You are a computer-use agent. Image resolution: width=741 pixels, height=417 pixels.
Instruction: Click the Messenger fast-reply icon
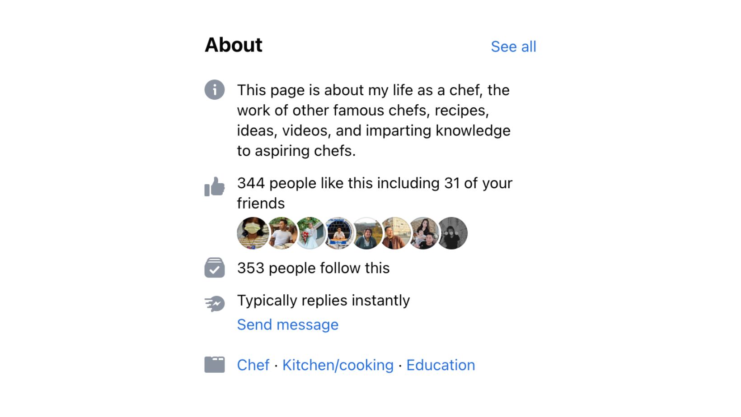[215, 304]
